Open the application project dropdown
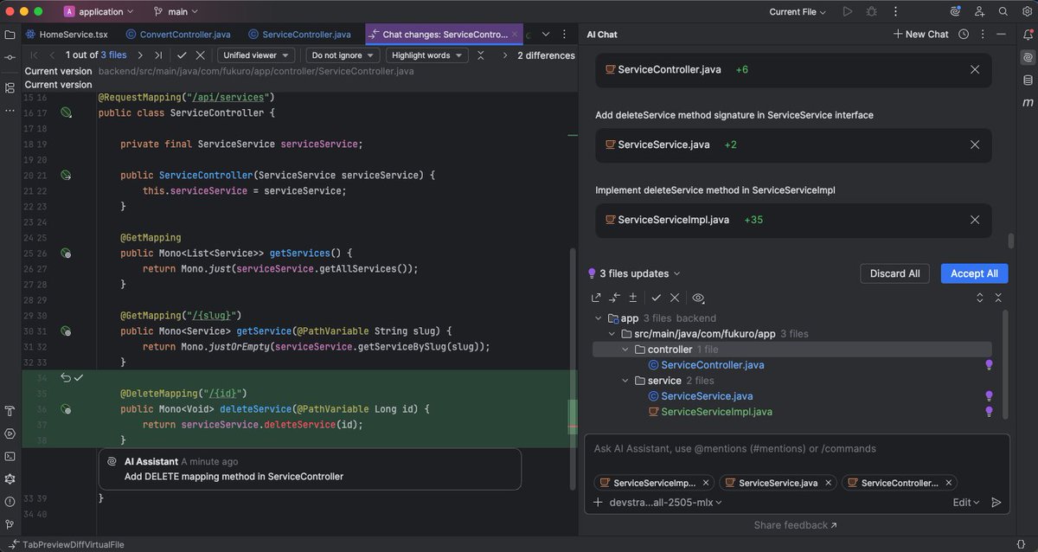Screen dimensions: 1038x552 click(x=99, y=12)
